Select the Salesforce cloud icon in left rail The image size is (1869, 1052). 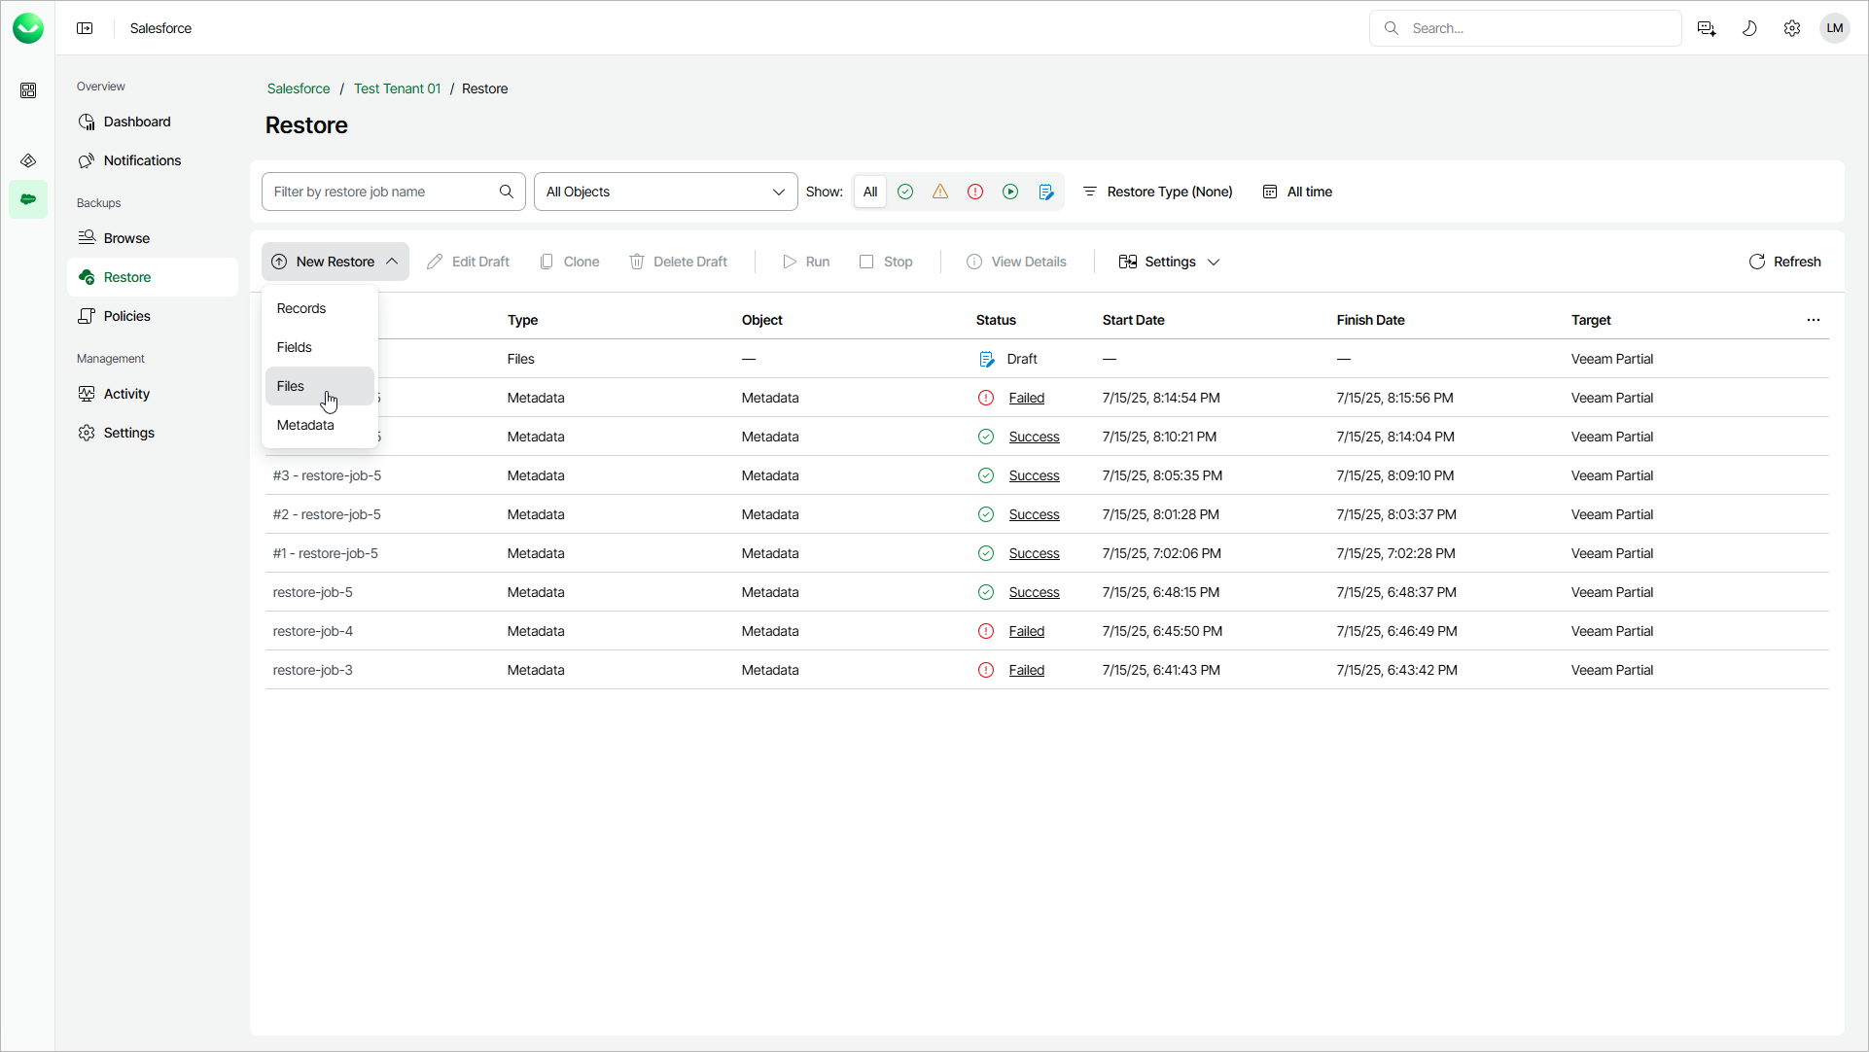click(28, 199)
